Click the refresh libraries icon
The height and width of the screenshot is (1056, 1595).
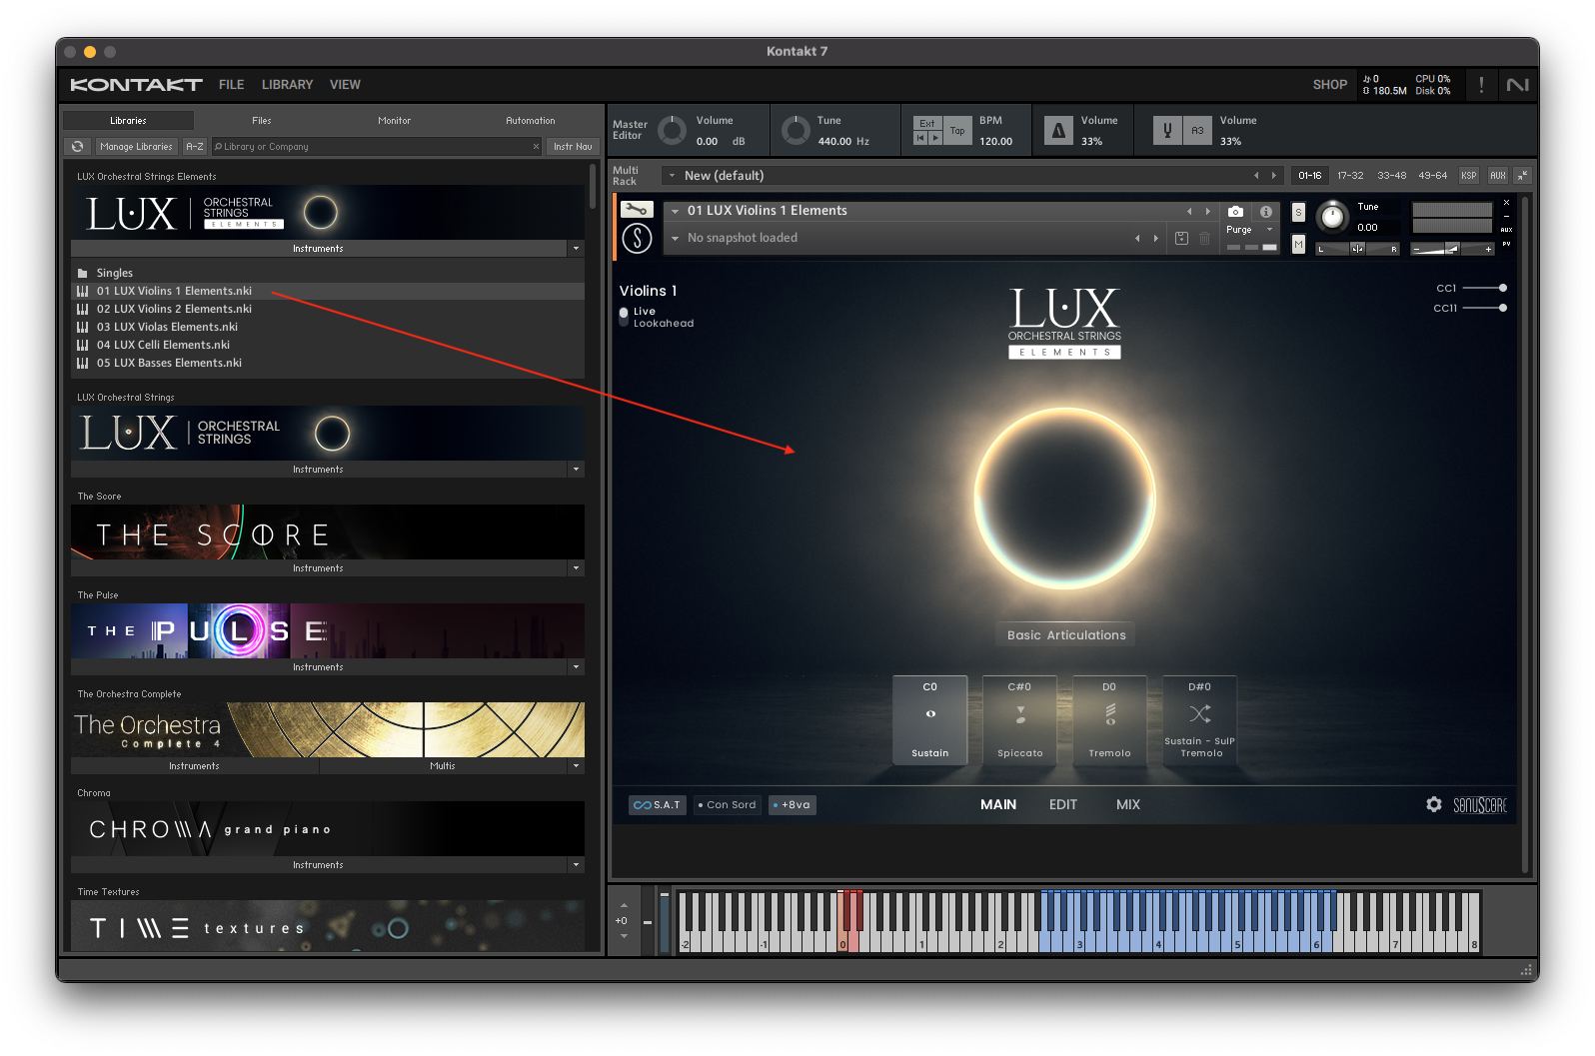point(77,147)
